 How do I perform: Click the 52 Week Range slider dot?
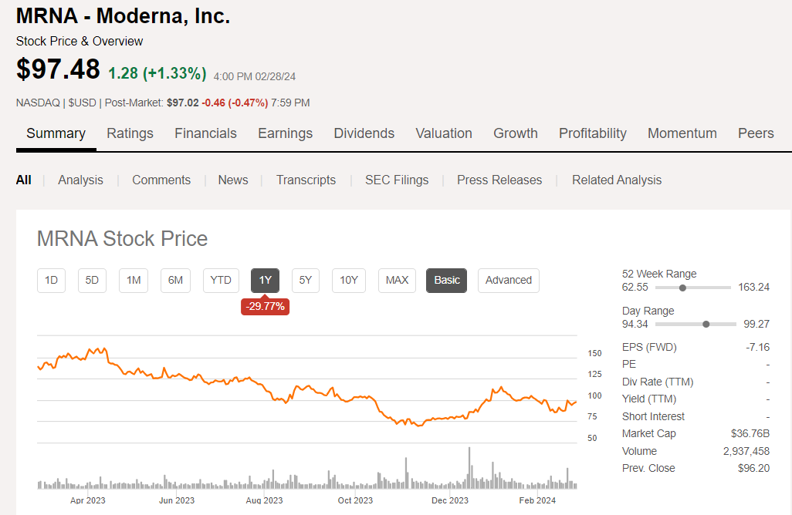682,288
